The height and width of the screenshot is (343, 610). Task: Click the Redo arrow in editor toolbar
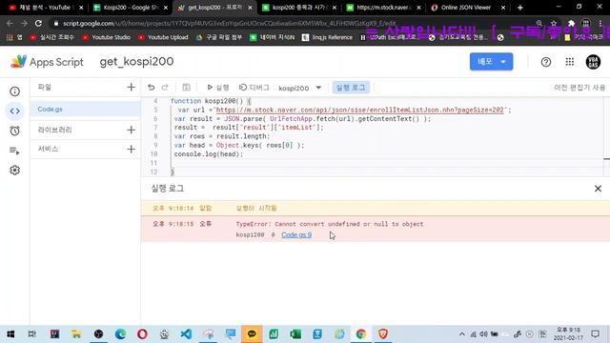(165, 88)
